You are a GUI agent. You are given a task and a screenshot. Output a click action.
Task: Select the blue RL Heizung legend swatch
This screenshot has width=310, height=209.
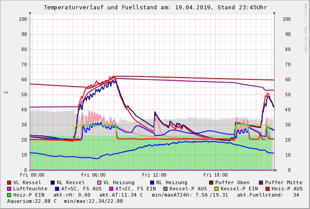point(152,182)
